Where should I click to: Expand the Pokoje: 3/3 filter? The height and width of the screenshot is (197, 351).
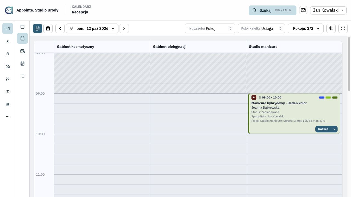point(306,28)
